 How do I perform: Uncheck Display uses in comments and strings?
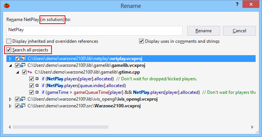point(141,41)
